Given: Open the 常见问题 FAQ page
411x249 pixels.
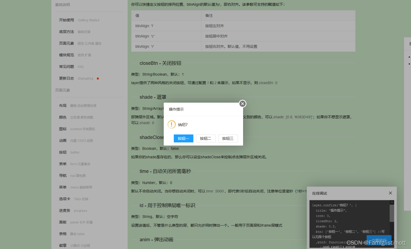Looking at the screenshot, I should pyautogui.click(x=67, y=66).
